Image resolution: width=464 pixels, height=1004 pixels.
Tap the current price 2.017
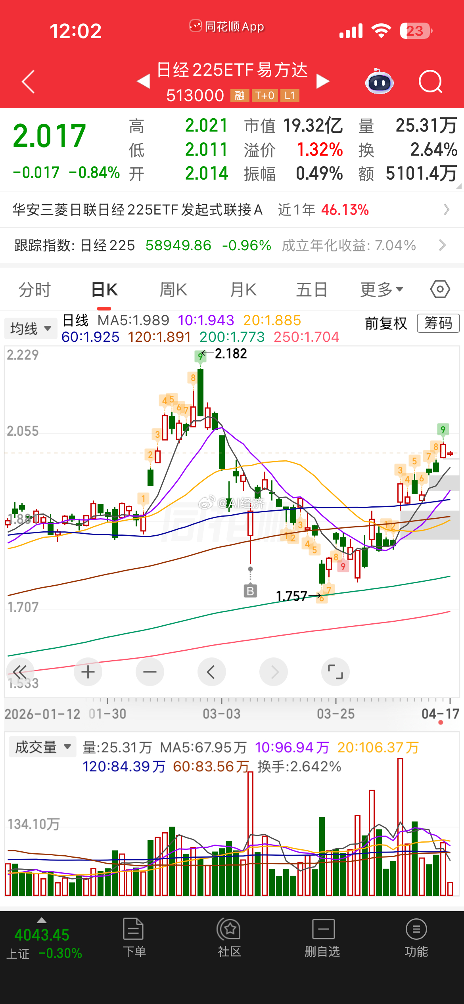coord(49,136)
